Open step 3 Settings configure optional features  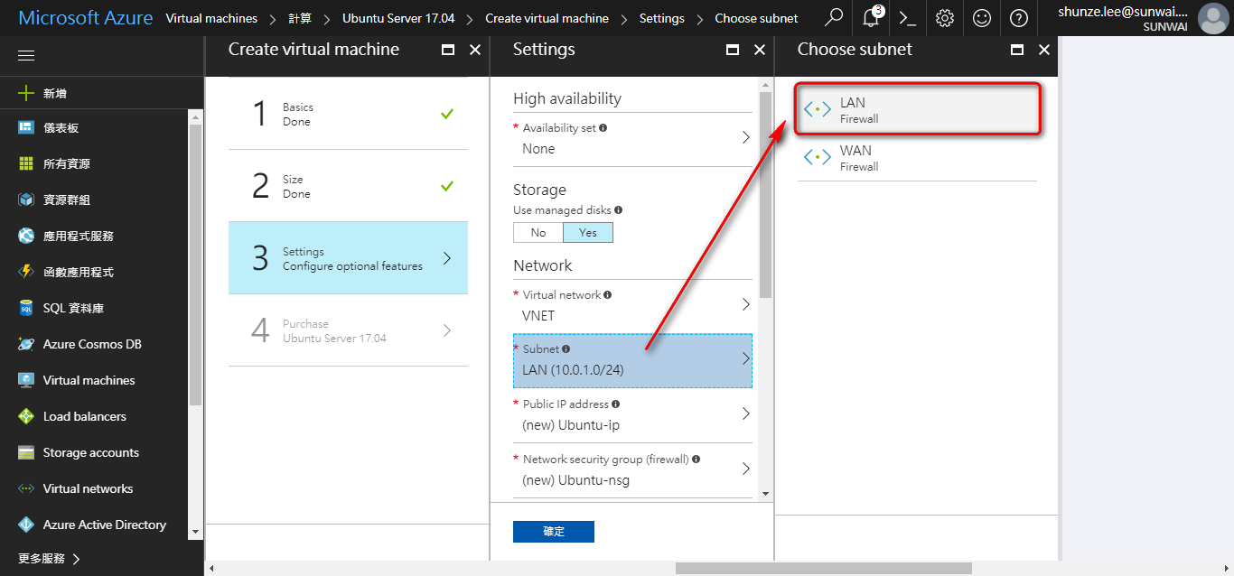(348, 258)
